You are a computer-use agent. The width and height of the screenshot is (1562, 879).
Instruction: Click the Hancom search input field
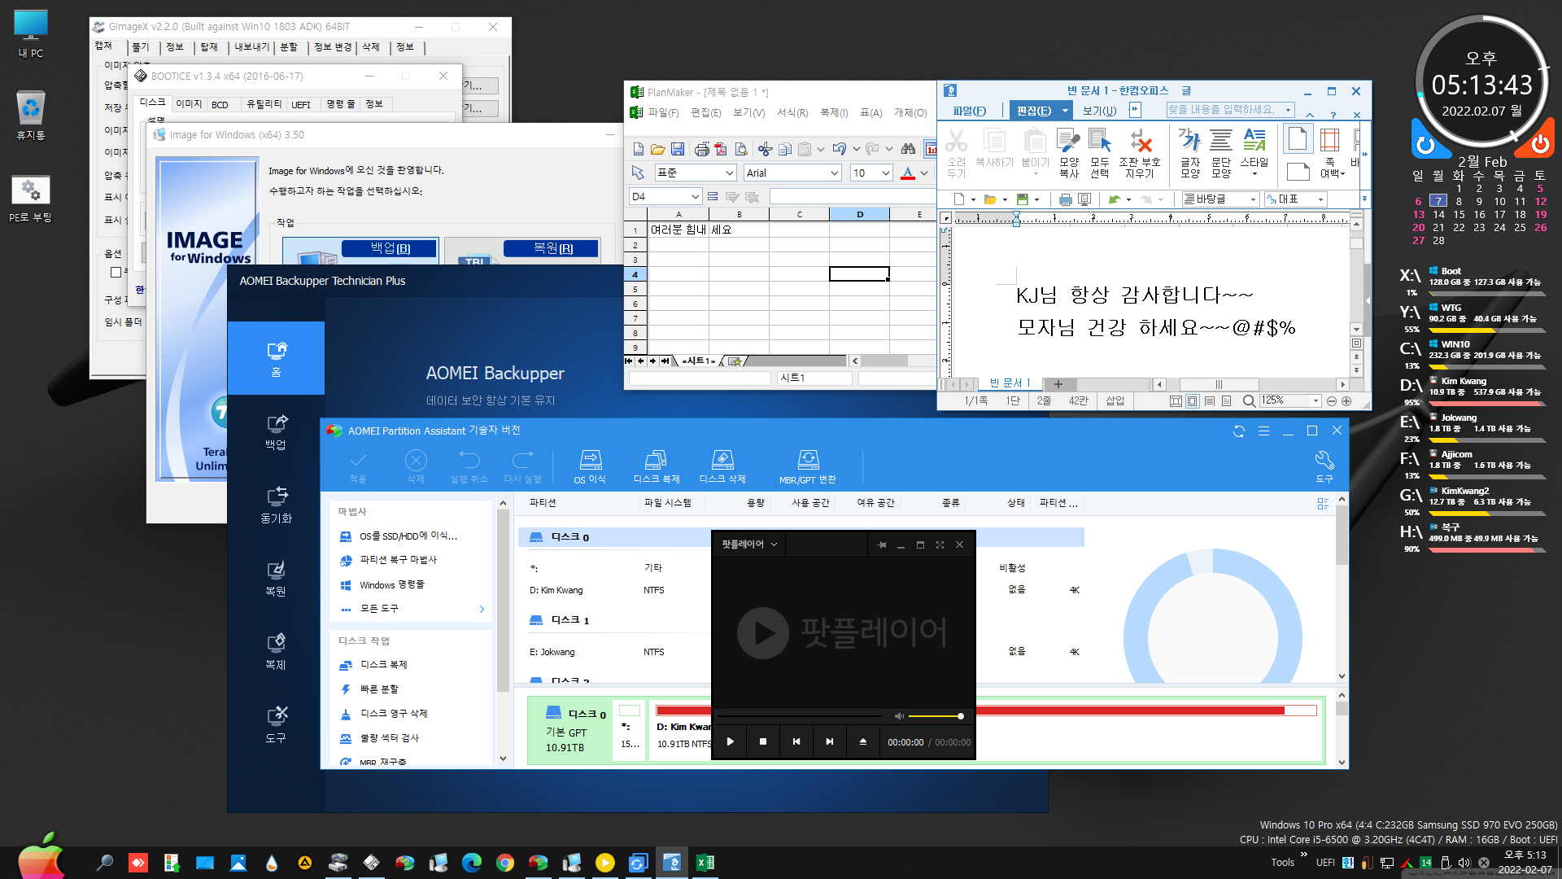click(x=1225, y=109)
